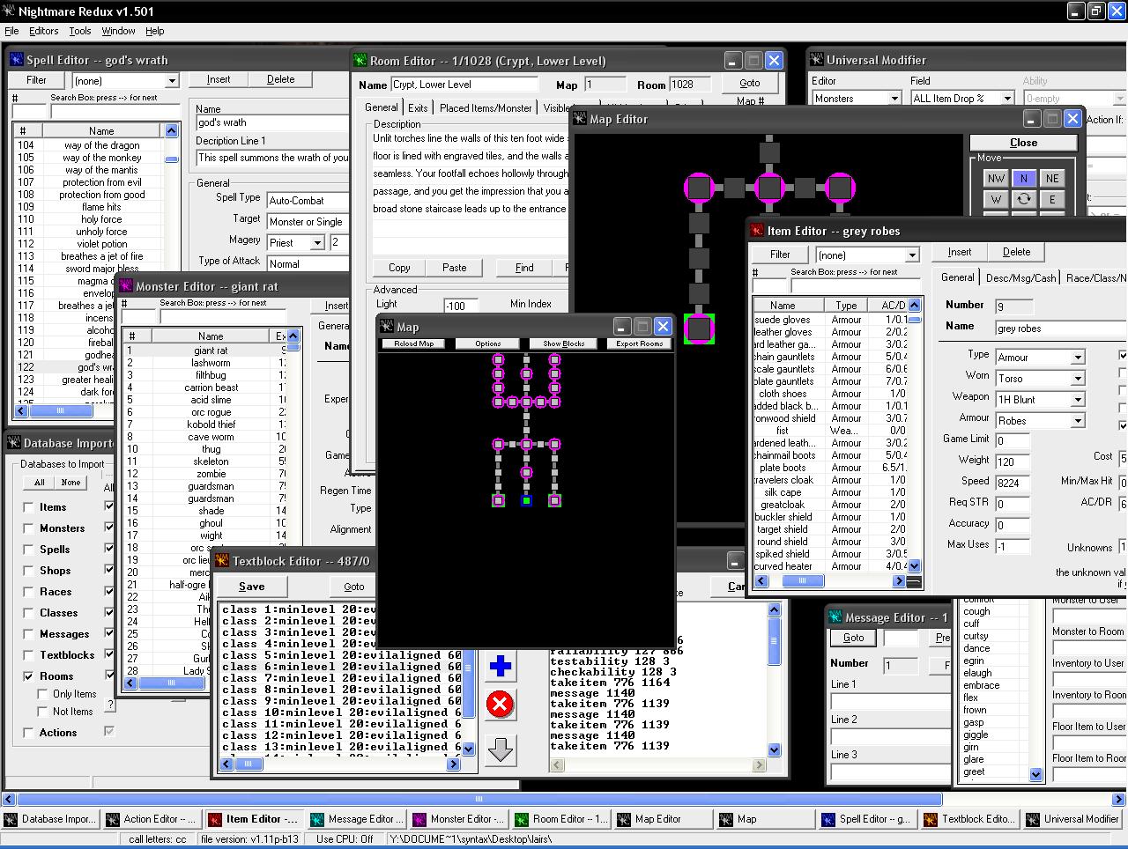Click the Universal Modifier window title icon
This screenshot has height=849, width=1128.
click(x=817, y=60)
